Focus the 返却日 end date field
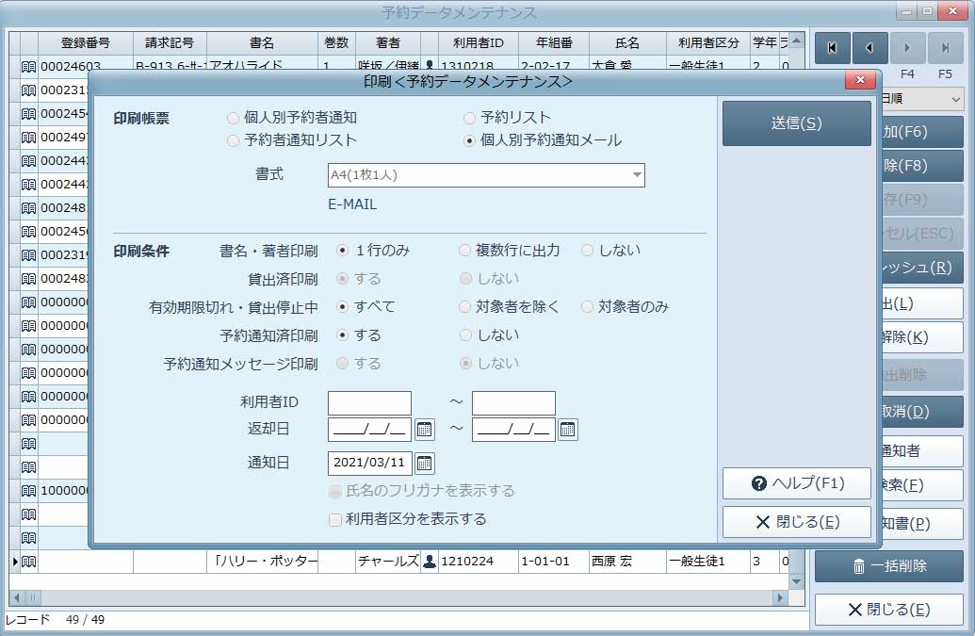The height and width of the screenshot is (636, 975). click(513, 430)
